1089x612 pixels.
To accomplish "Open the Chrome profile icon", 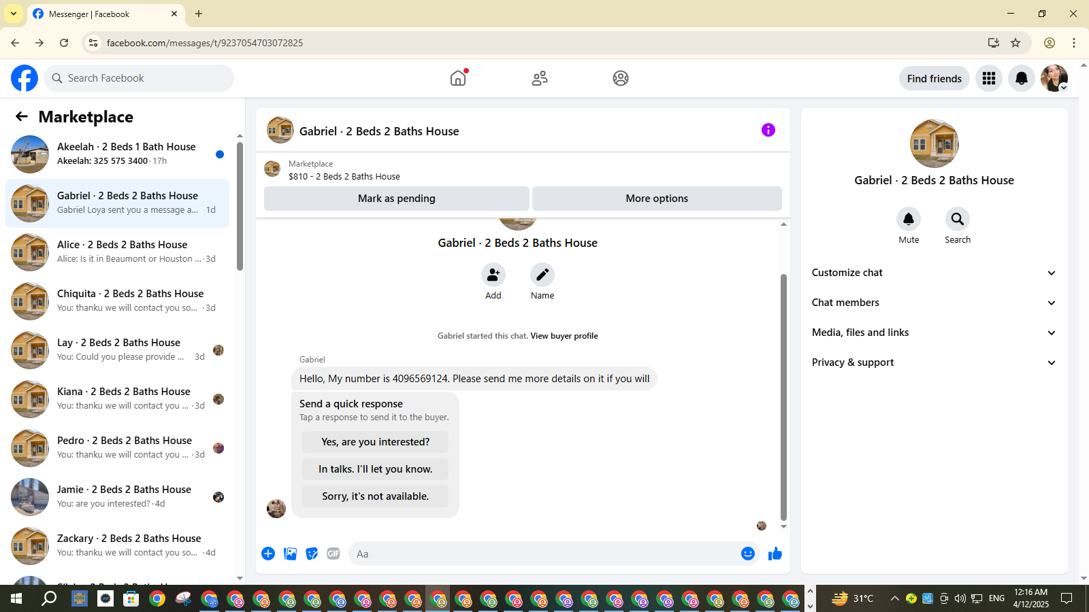I will tap(1050, 43).
